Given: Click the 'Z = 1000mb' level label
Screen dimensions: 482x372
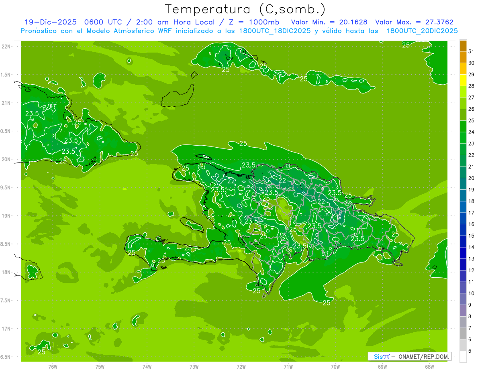Looking at the screenshot, I should (x=254, y=22).
